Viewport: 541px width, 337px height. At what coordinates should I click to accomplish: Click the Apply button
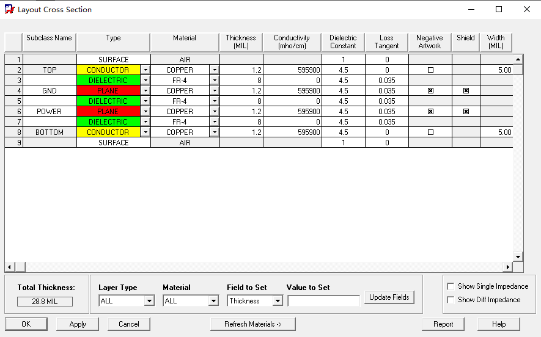coord(78,324)
